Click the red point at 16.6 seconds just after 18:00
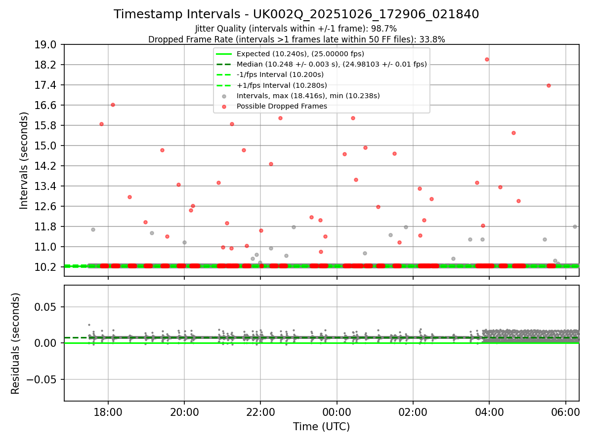 (x=113, y=105)
